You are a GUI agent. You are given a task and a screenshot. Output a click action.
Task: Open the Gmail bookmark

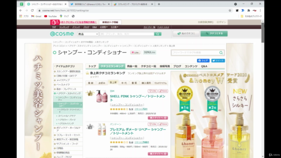tap(36, 16)
